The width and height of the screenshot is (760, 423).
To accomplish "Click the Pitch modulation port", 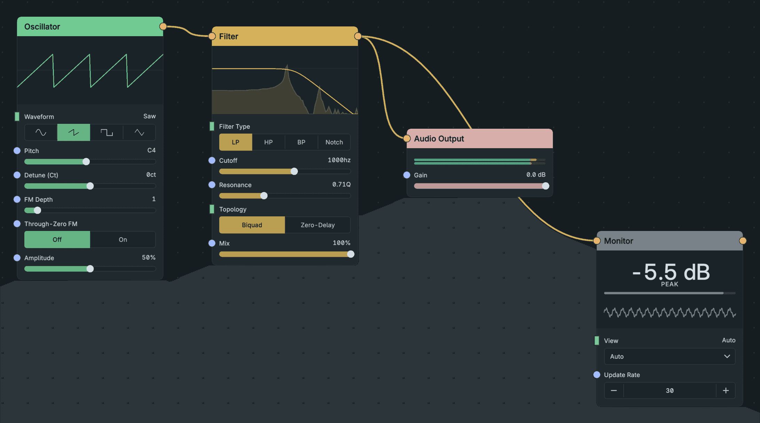I will click(17, 151).
